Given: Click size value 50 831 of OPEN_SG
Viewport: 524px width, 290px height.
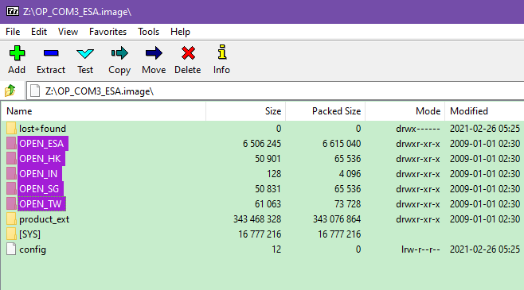Looking at the screenshot, I should (268, 188).
